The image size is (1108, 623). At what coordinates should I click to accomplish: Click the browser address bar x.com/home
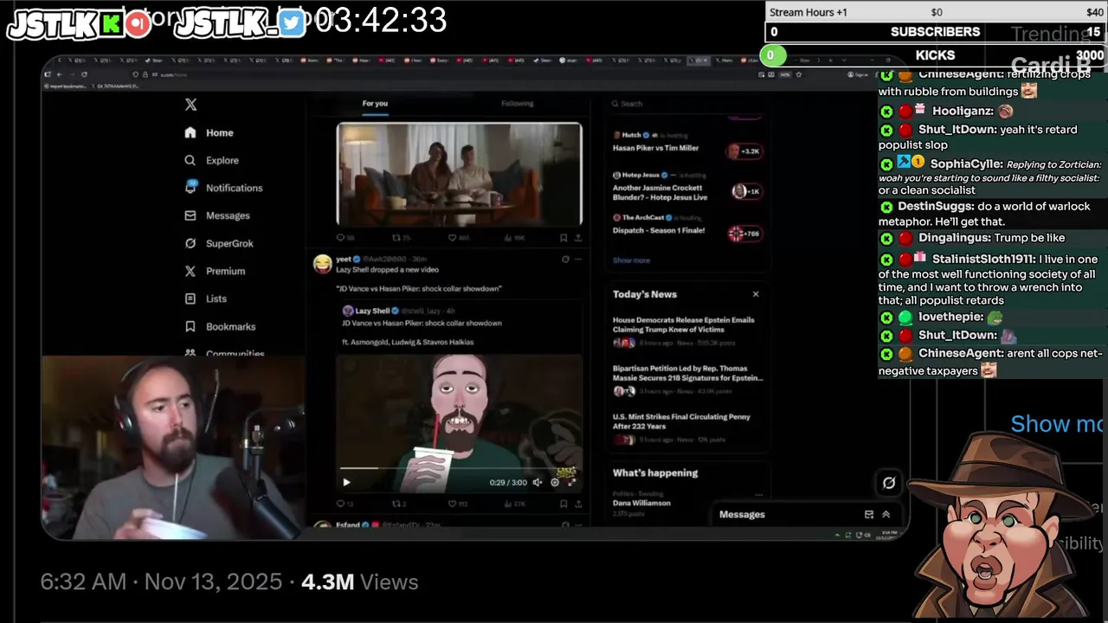[172, 75]
